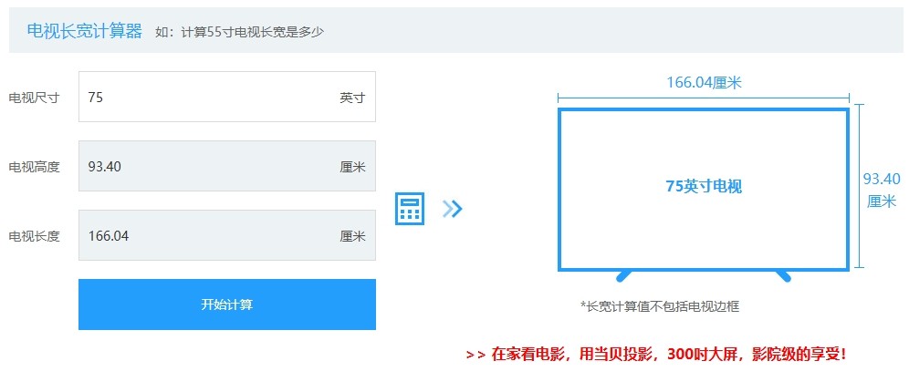The image size is (909, 382).
Task: Click the 电视长宽计算器 heading
Action: 85,31
